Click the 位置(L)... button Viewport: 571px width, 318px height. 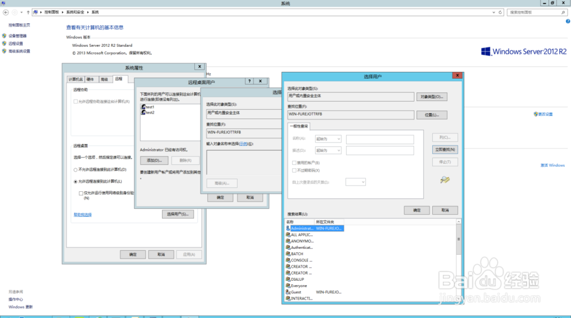point(432,115)
